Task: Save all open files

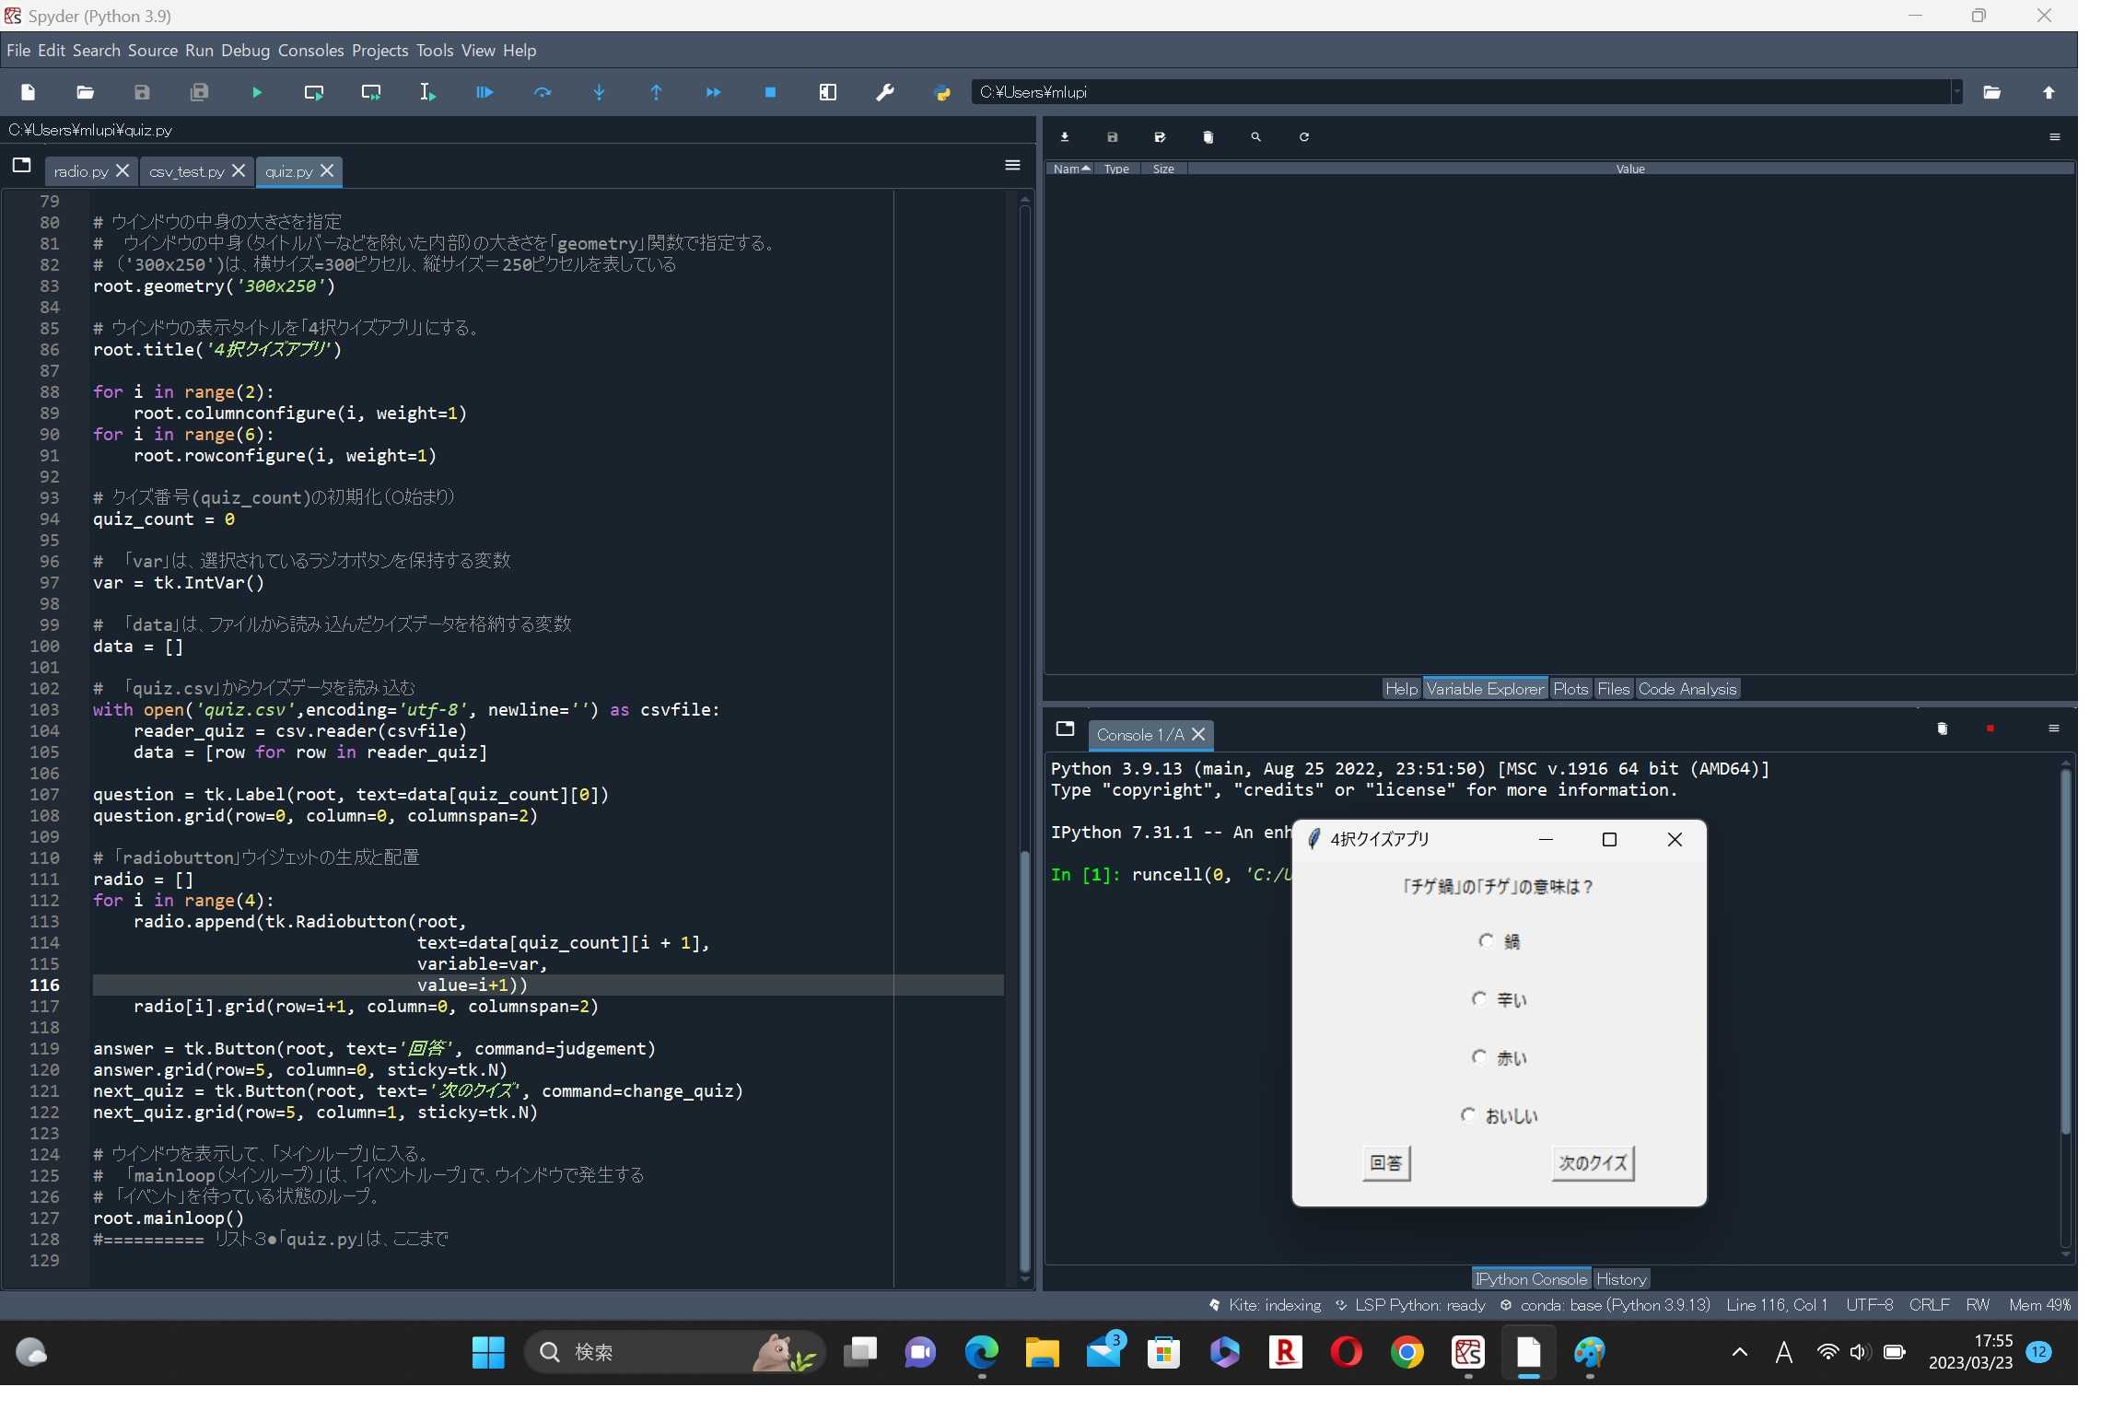Action: pyautogui.click(x=199, y=92)
